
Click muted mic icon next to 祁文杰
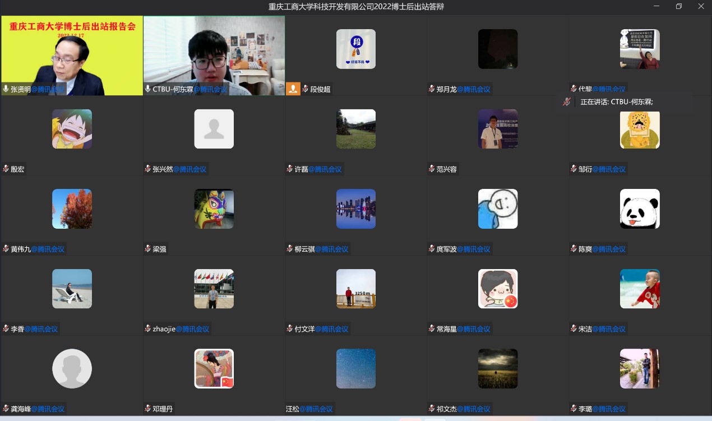[432, 409]
